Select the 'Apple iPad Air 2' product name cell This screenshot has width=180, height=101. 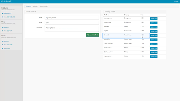[x=108, y=56]
